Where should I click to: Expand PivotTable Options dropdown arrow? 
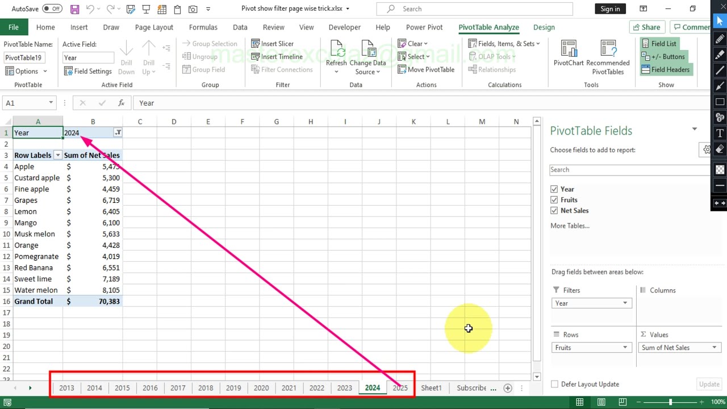45,72
